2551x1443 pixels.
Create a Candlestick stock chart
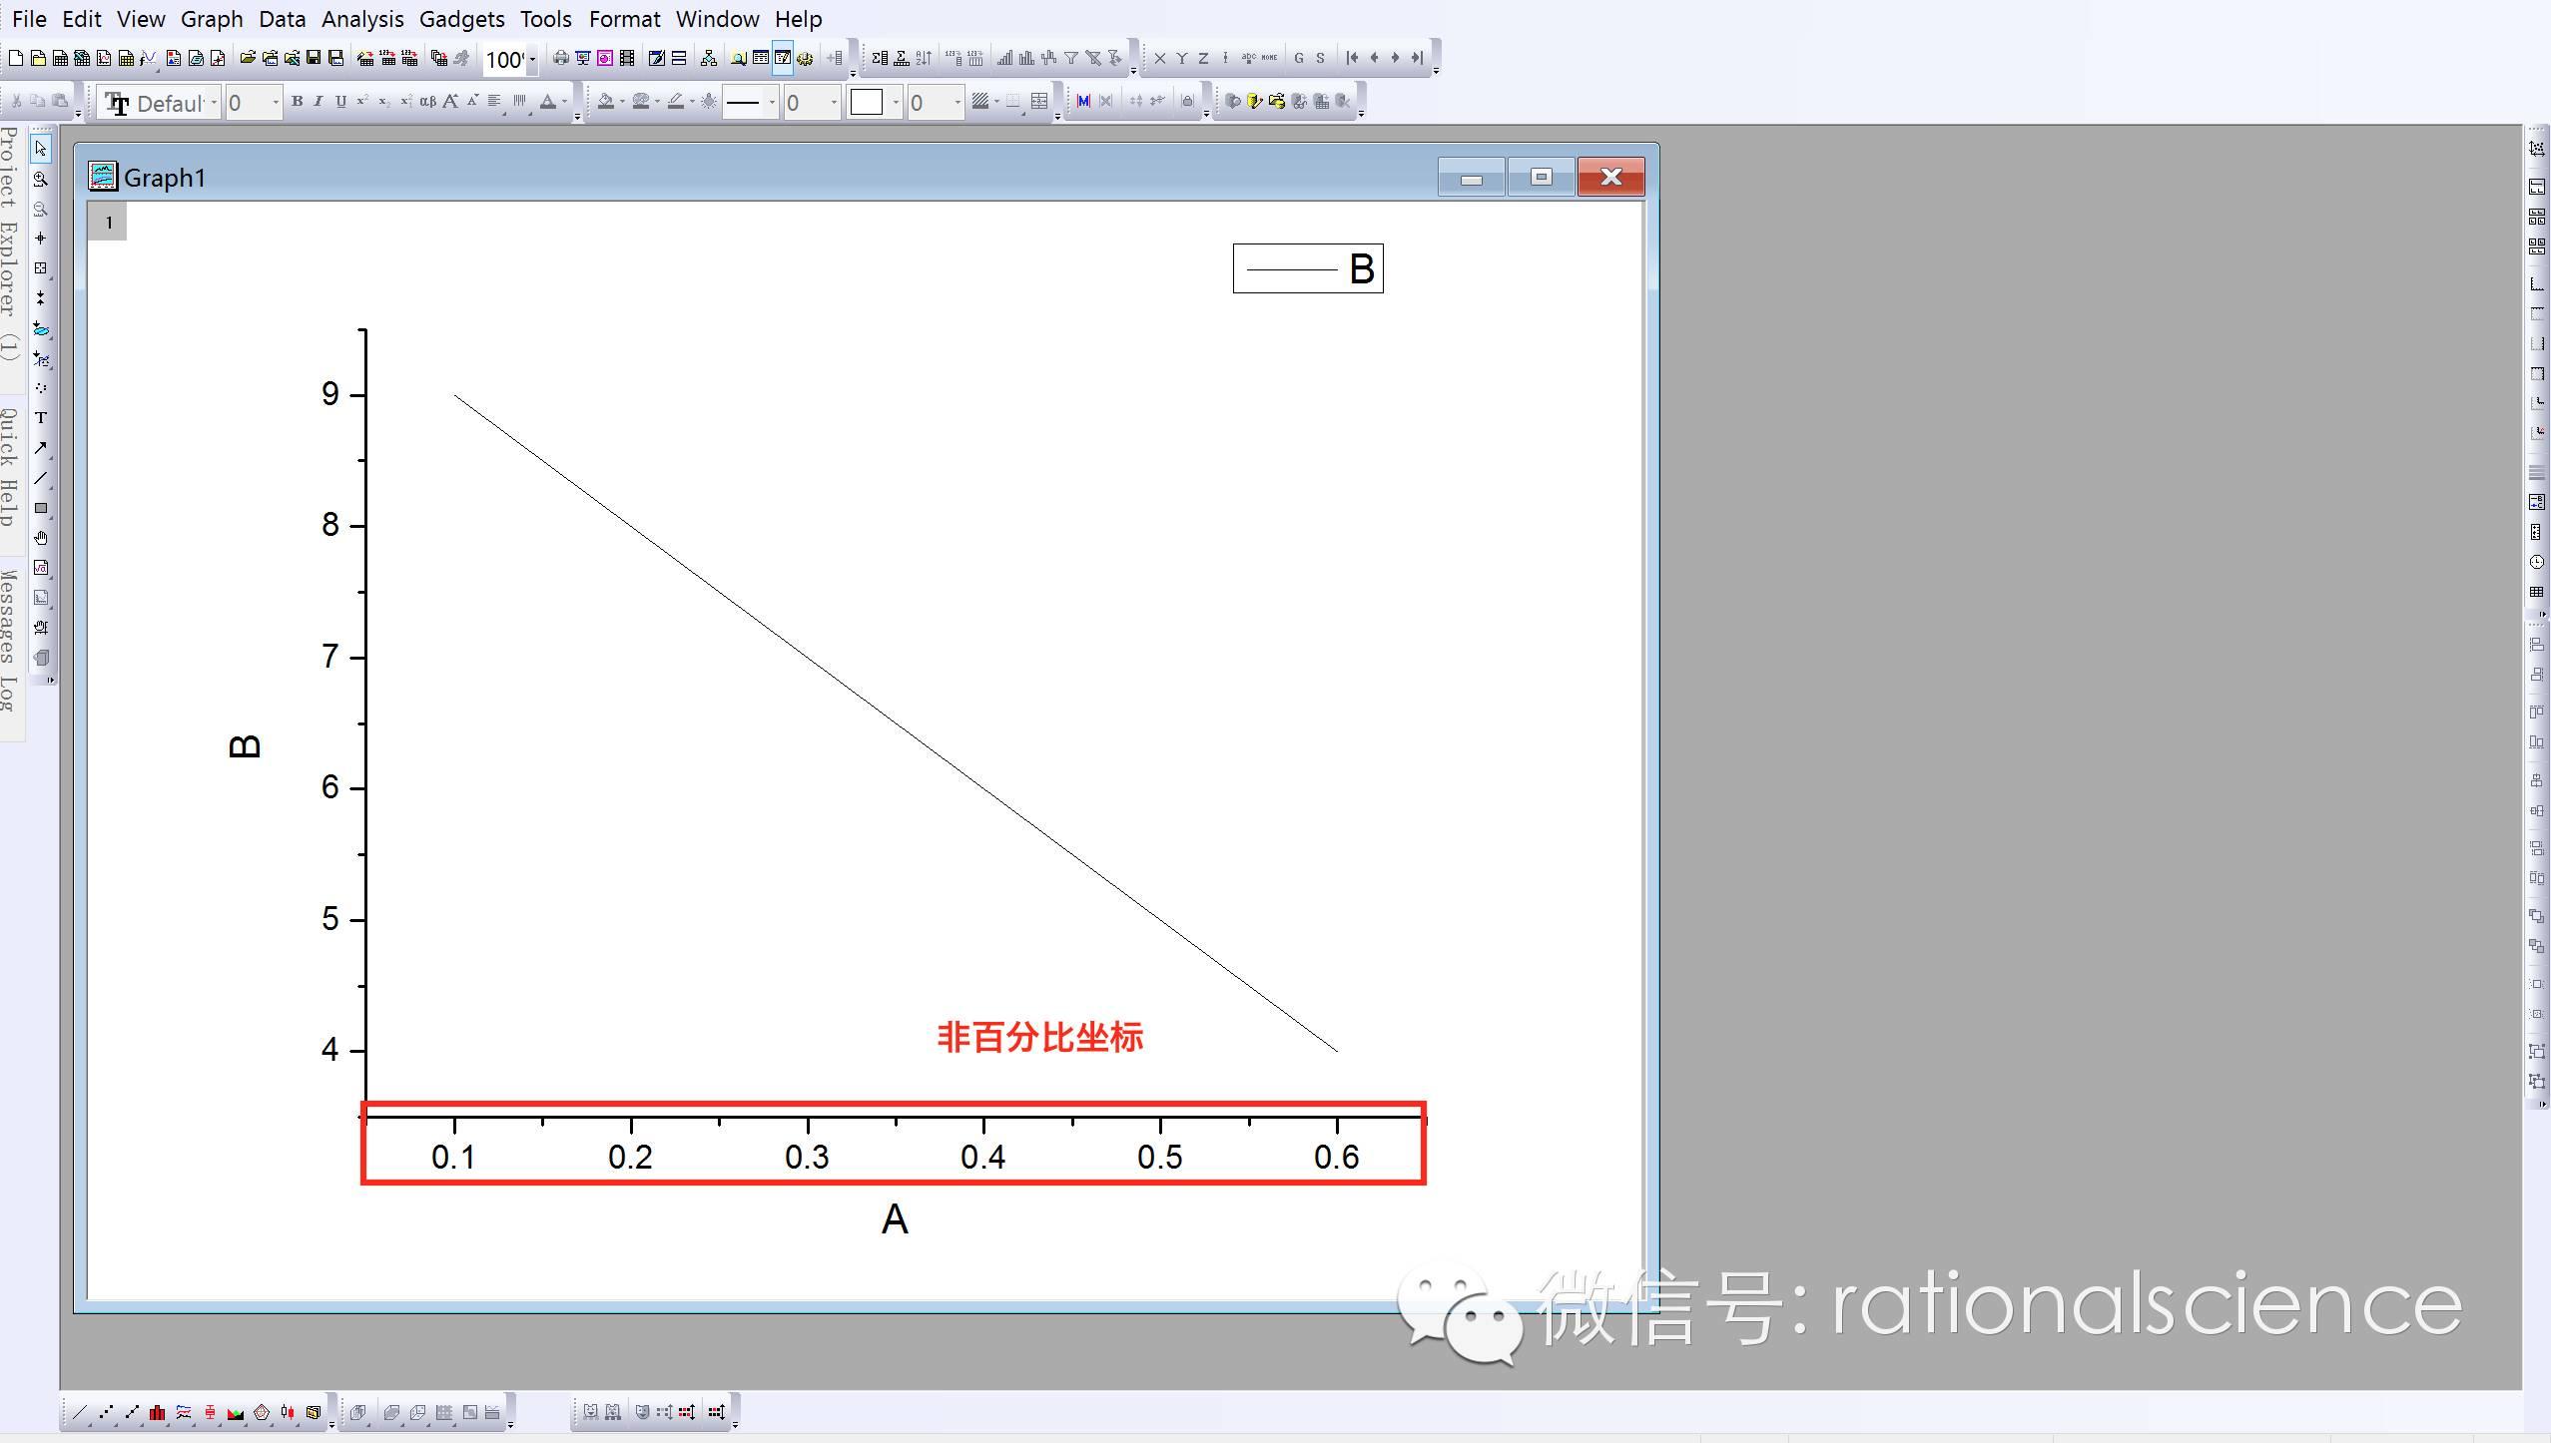click(288, 1412)
